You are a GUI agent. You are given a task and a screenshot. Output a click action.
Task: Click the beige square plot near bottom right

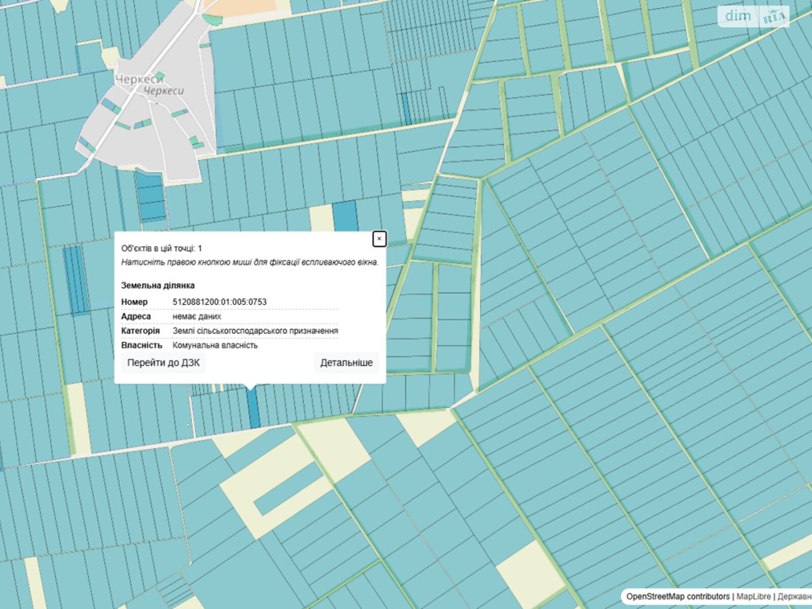pos(530,567)
